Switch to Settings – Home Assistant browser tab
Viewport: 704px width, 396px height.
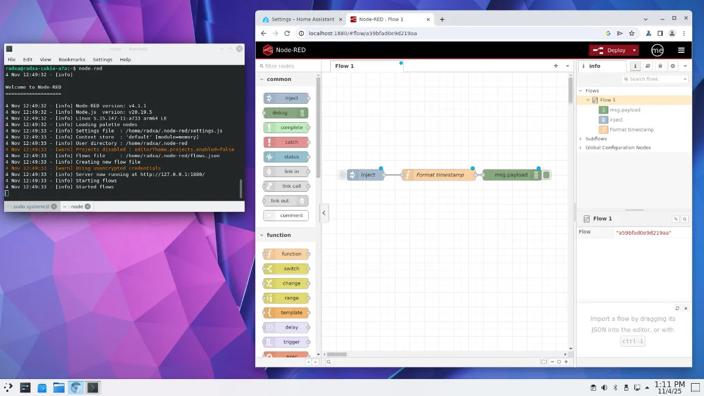(x=299, y=19)
